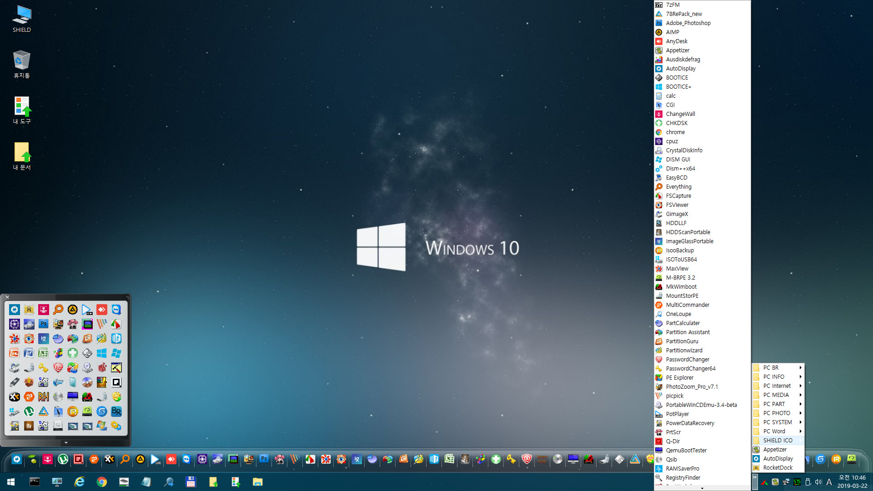
Task: Open RocketDock from the submenu
Action: coord(778,467)
